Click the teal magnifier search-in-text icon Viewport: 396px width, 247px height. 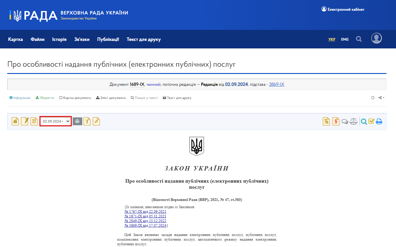coord(364,121)
